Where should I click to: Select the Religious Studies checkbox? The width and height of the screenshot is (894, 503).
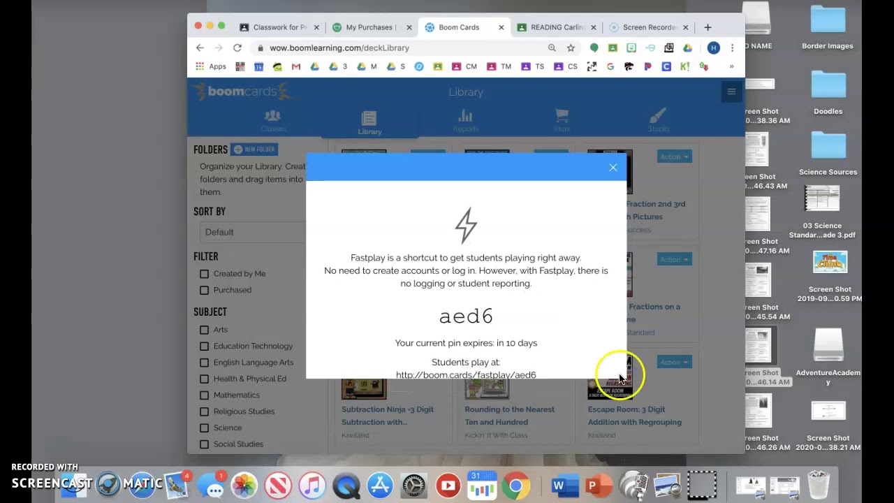coord(204,411)
